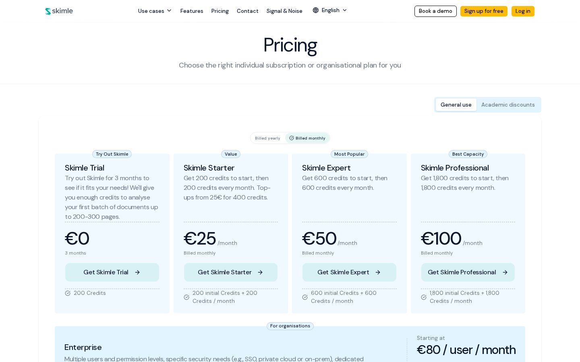The width and height of the screenshot is (580, 362).
Task: Click the Skimle Trial heading
Action: 85,168
